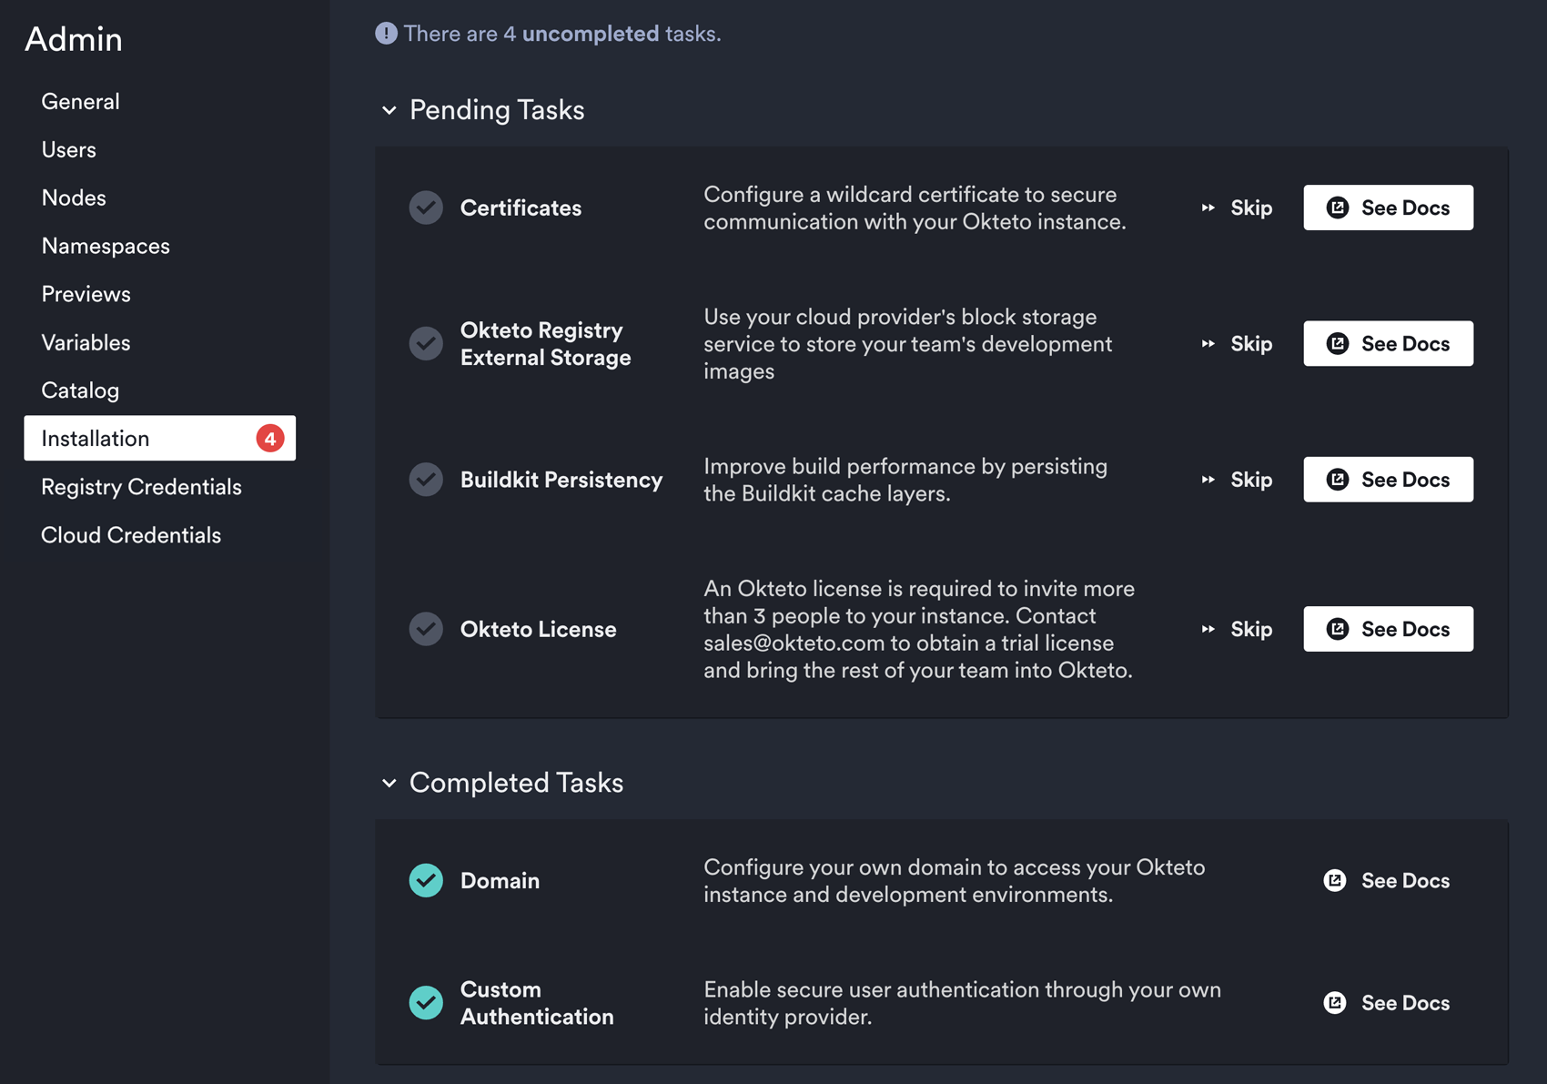1547x1084 pixels.
Task: Click the green checkmark next to Domain
Action: point(426,880)
